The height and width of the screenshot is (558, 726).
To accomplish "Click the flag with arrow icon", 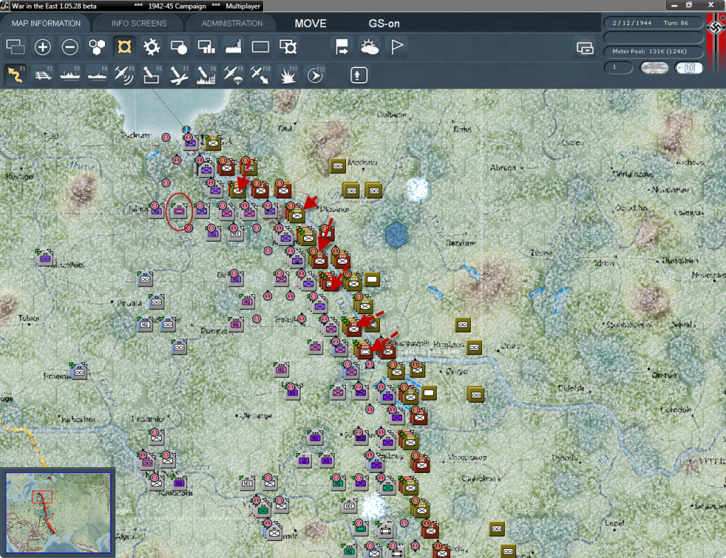I will coord(342,47).
